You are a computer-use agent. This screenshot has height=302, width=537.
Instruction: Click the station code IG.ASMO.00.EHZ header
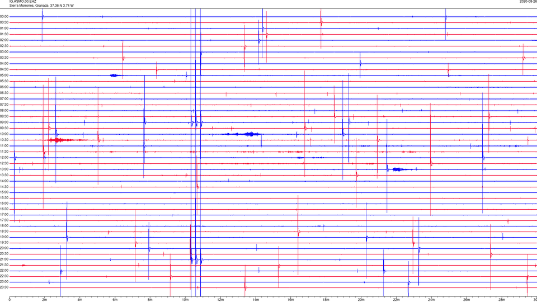click(x=22, y=1)
